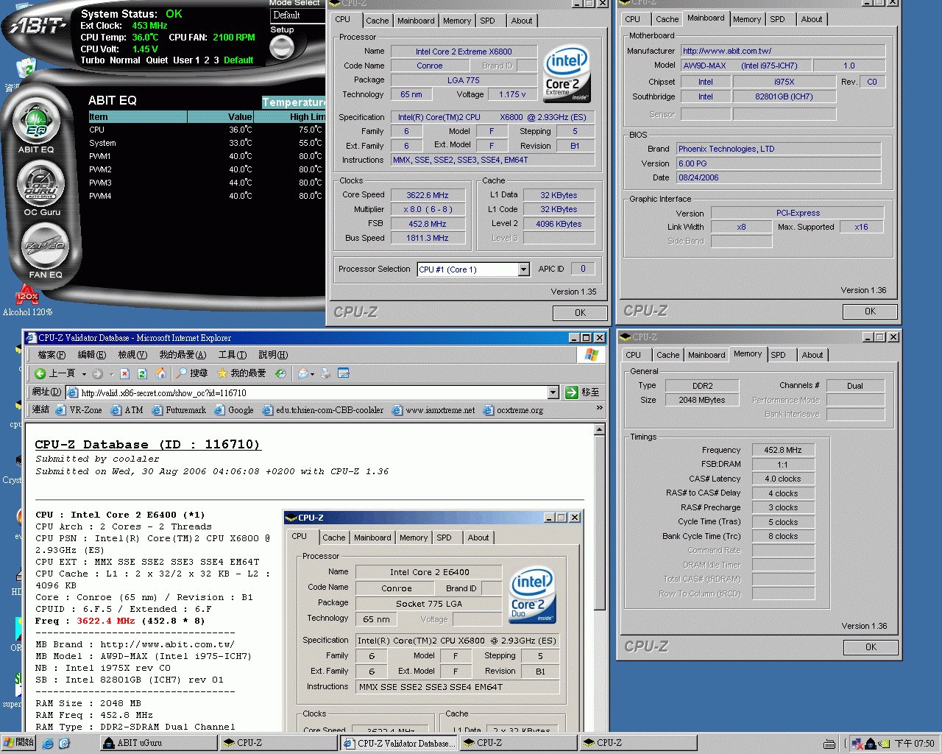Click the Print icon in IE toolbar
Image resolution: width=942 pixels, height=754 pixels.
(x=326, y=373)
